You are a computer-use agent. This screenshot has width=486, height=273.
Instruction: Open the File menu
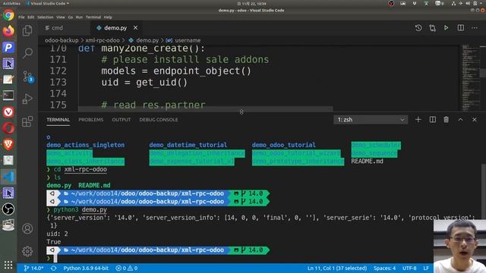point(21,17)
